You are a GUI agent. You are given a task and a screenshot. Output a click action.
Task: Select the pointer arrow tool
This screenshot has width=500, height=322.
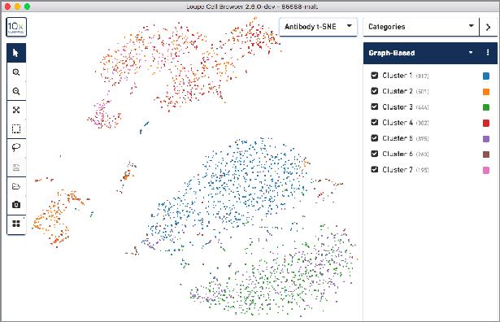point(16,53)
